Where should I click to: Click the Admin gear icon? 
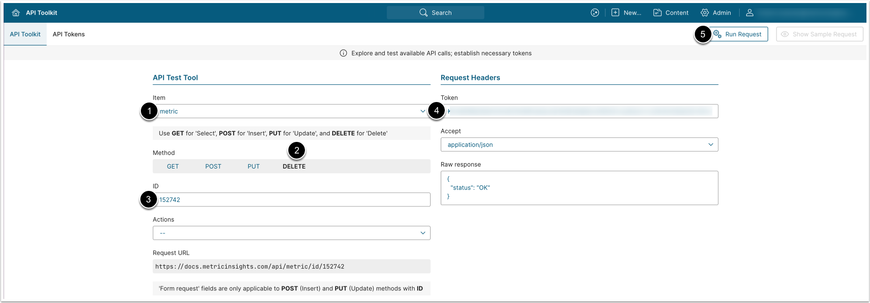click(x=705, y=13)
